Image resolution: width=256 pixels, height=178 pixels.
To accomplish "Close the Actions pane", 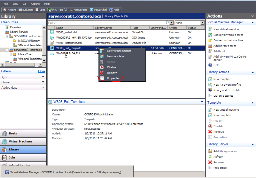I will pyautogui.click(x=252, y=16).
